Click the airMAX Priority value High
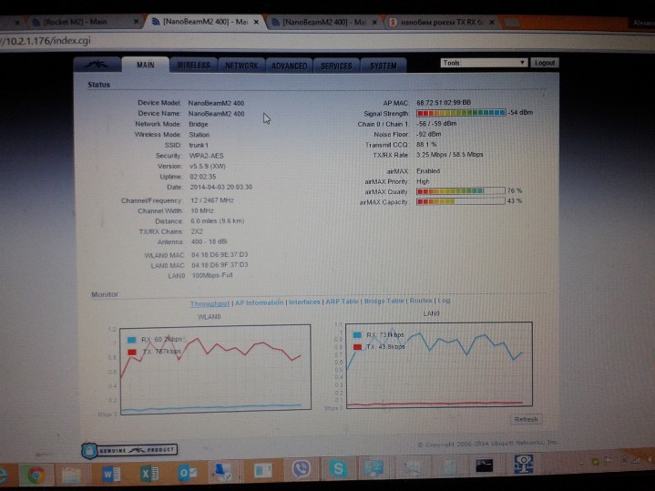Screen dimensions: 655x491 click(423, 181)
